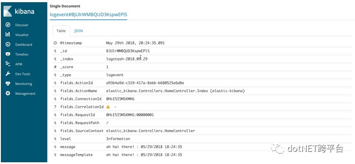Image resolution: width=355 pixels, height=164 pixels.
Task: Open the Dev Tools wrench icon
Action: pos(8,74)
